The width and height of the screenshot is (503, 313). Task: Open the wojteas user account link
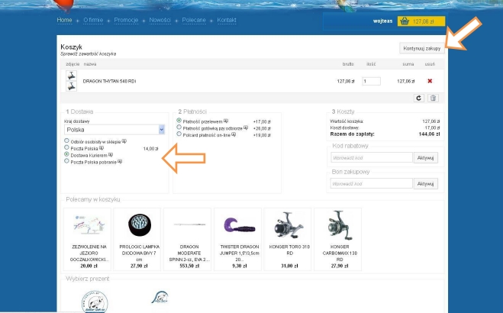(x=382, y=21)
